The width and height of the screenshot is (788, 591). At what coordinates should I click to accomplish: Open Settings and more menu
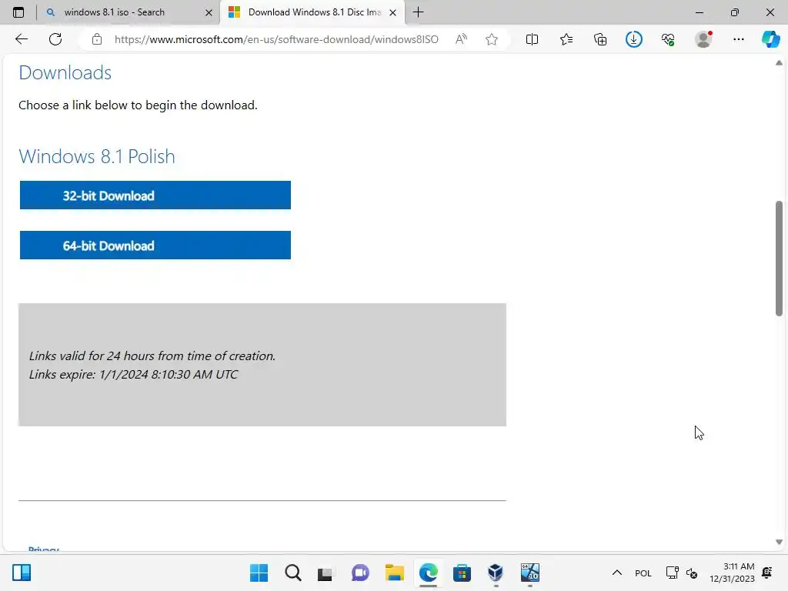tap(738, 39)
